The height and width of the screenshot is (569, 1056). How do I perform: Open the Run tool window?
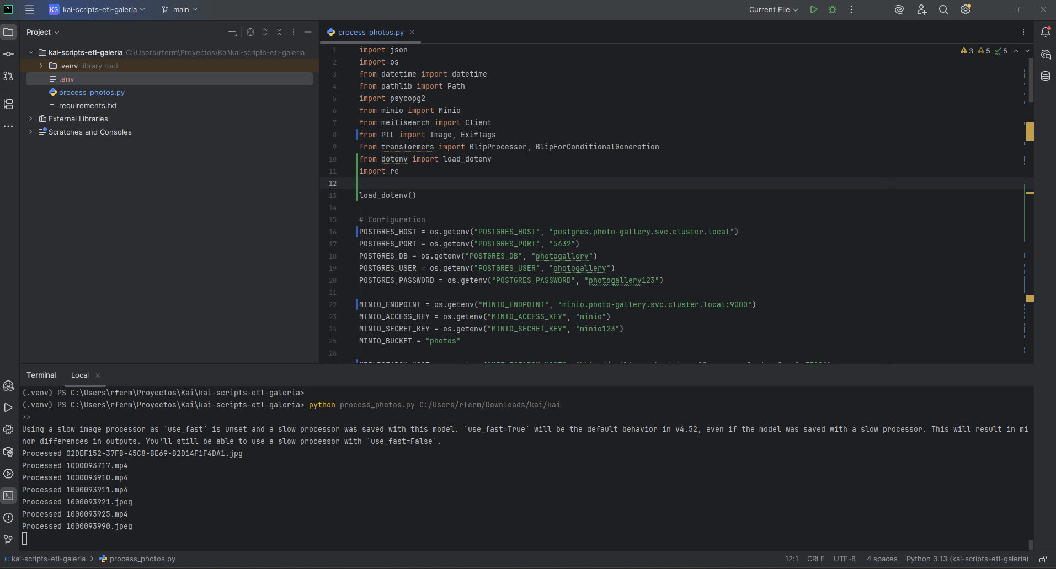pos(8,407)
